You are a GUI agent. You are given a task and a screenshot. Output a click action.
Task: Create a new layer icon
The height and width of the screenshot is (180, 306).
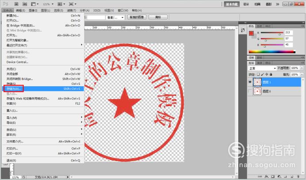(291, 176)
